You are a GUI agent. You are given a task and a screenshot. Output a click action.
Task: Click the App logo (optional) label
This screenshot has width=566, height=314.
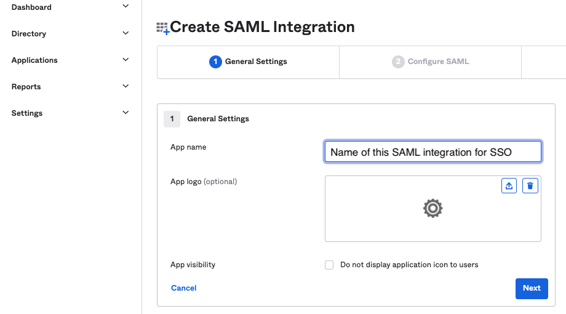pyautogui.click(x=204, y=182)
